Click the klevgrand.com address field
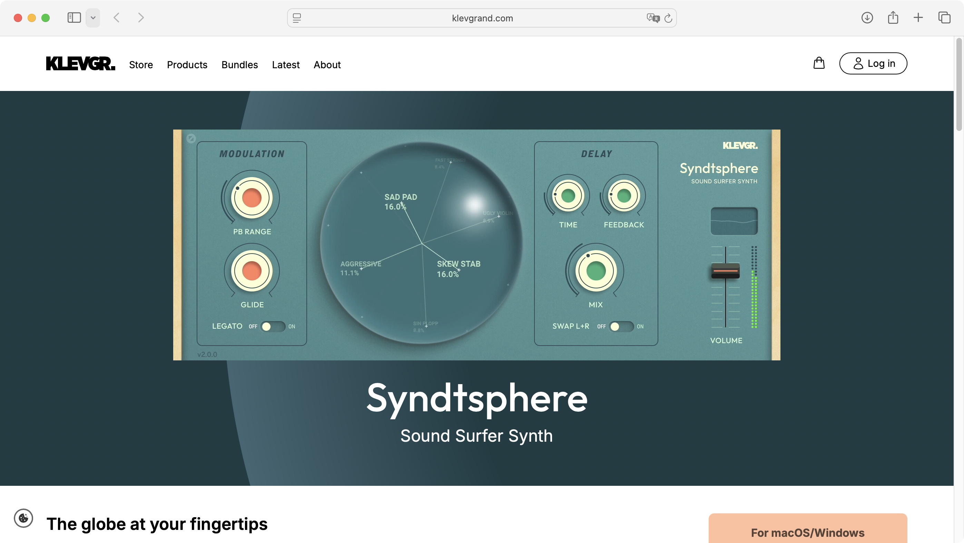This screenshot has width=964, height=543. coord(482,18)
